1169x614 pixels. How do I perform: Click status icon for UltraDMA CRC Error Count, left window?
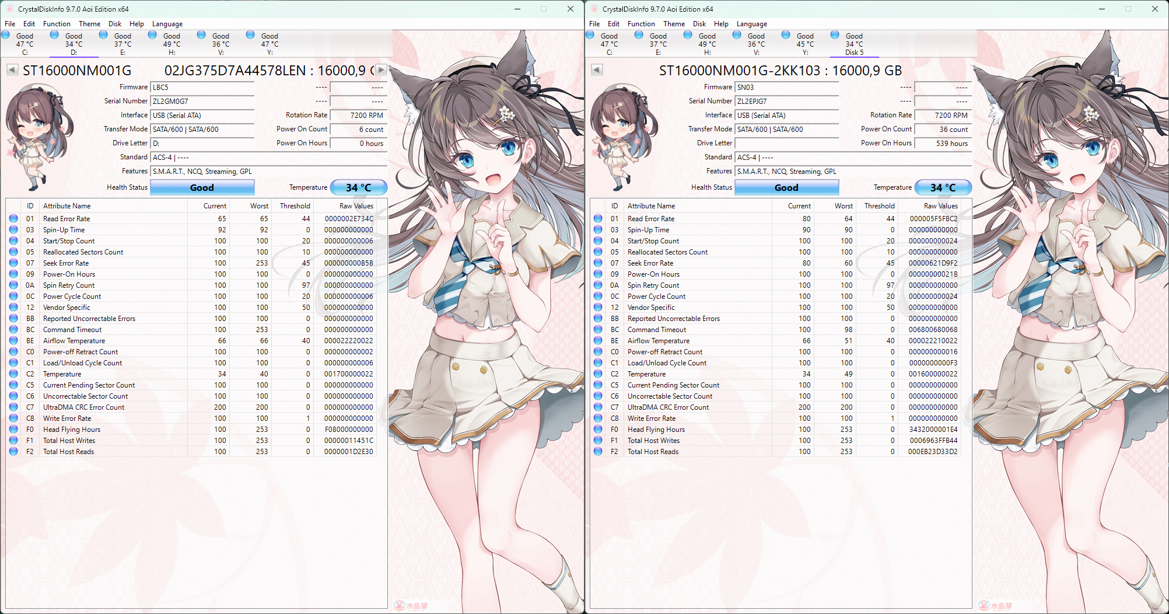pyautogui.click(x=13, y=407)
